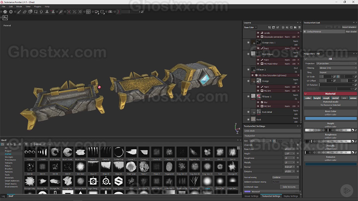The image size is (358, 201).
Task: Collapse the Fill properties section
Action: pyautogui.click(x=306, y=59)
